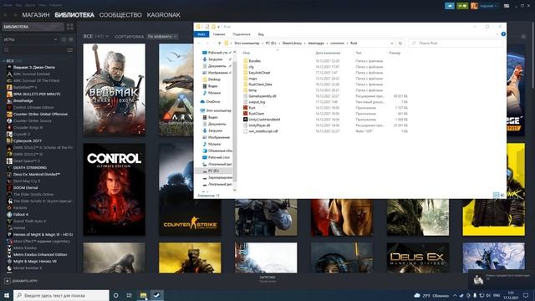The width and height of the screenshot is (535, 301).
Task: Select Cyberpunk 2077 in Steam game list
Action: coord(27,140)
